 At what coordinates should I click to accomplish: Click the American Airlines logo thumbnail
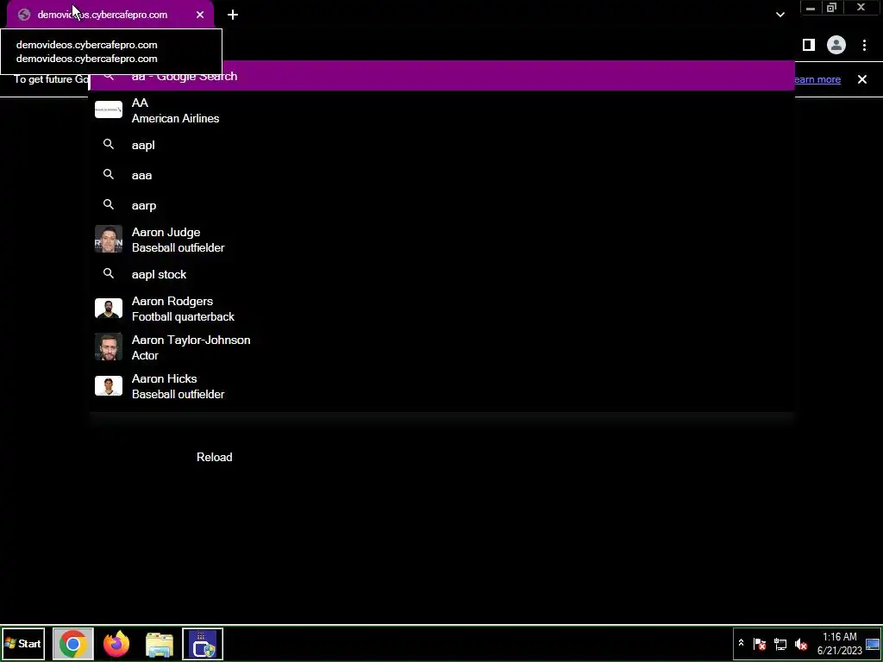[108, 109]
